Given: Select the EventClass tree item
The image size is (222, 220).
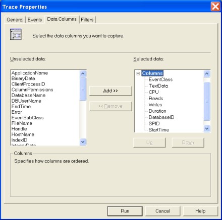Looking at the screenshot, I should (160, 80).
